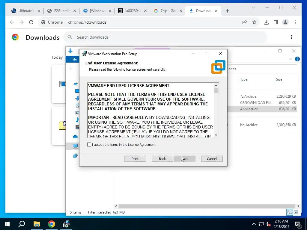Image resolution: width=307 pixels, height=230 pixels.
Task: Open Desktop folder in Explorer sidebar
Action: 77,91
